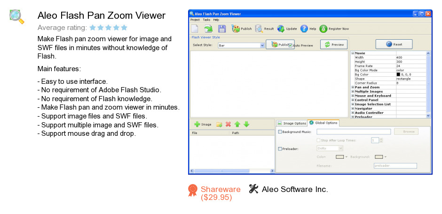Click the preloader Filename input field
Screen dimensions: 442x214
point(395,166)
